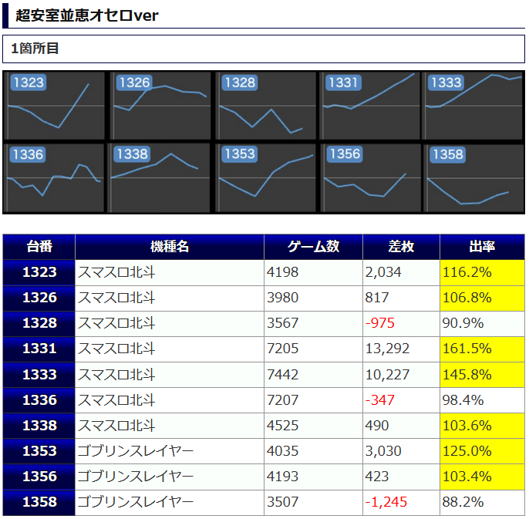Viewport: 529px width, 519px height.
Task: Click payout rate 98.4%
Action: [463, 400]
